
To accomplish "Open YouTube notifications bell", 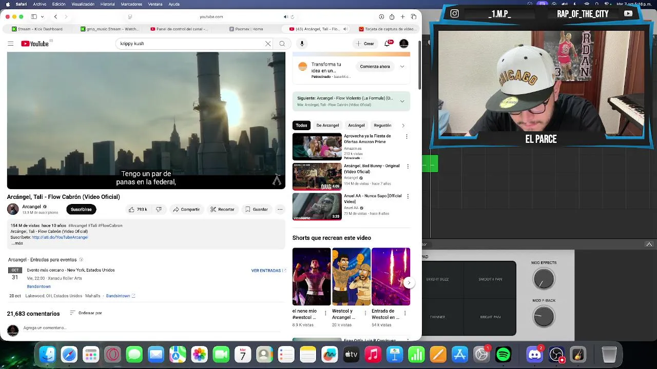I will [x=388, y=44].
